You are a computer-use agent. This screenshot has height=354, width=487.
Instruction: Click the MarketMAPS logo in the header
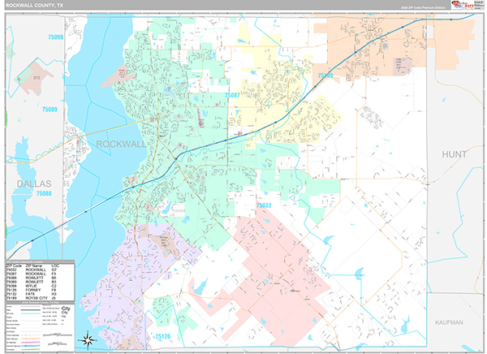pyautogui.click(x=462, y=5)
